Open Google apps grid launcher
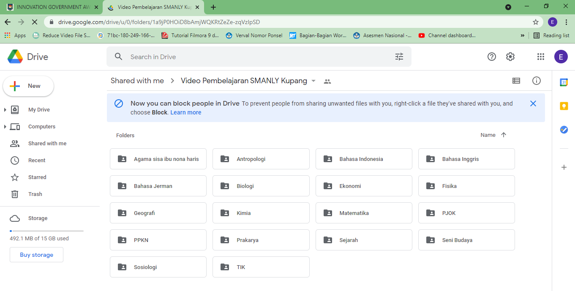Viewport: 575px width, 291px height. click(x=540, y=57)
